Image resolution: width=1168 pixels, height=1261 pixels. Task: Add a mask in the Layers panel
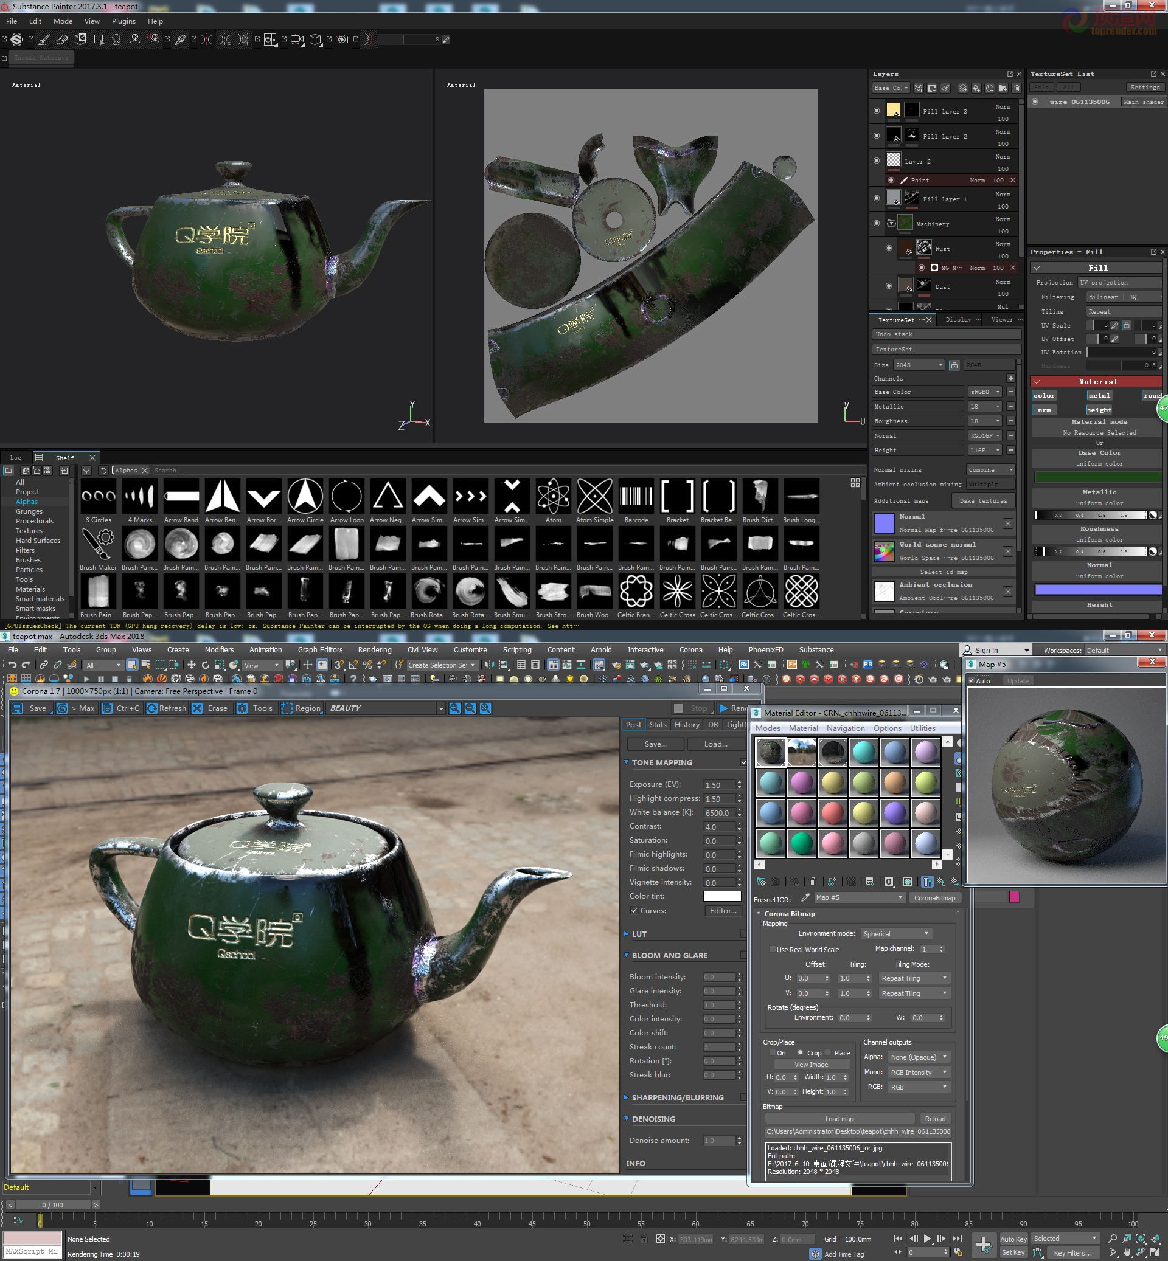point(932,88)
